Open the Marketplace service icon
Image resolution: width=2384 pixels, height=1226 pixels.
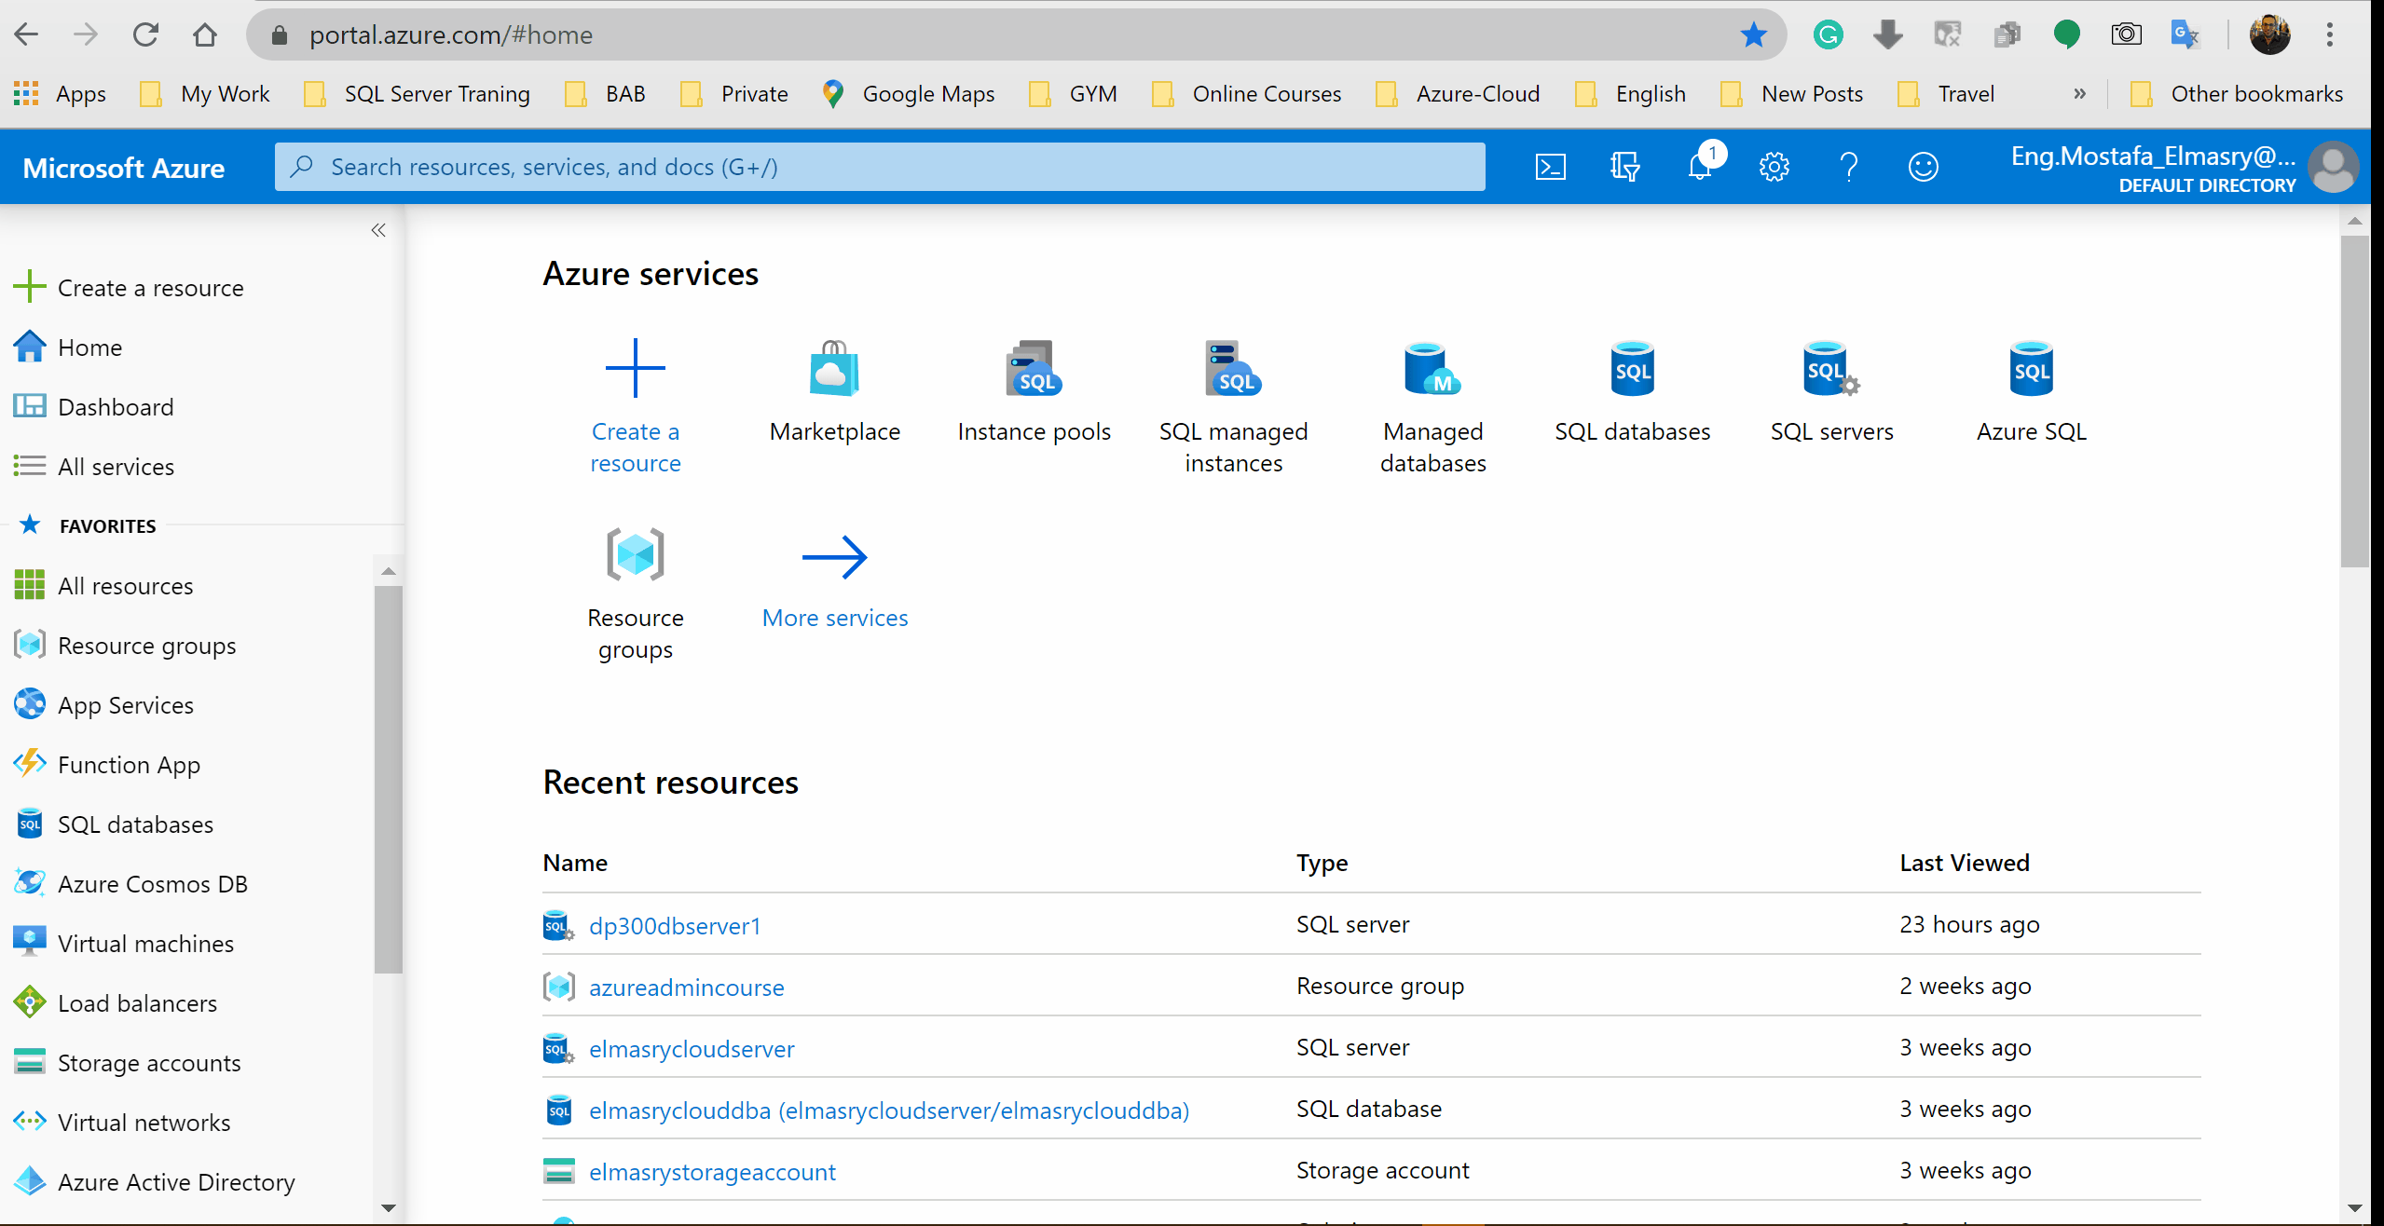834,391
